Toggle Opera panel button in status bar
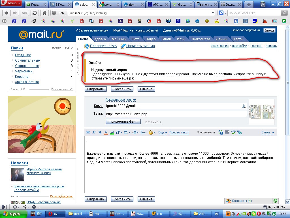This screenshot has width=290, height=218. coord(4,207)
